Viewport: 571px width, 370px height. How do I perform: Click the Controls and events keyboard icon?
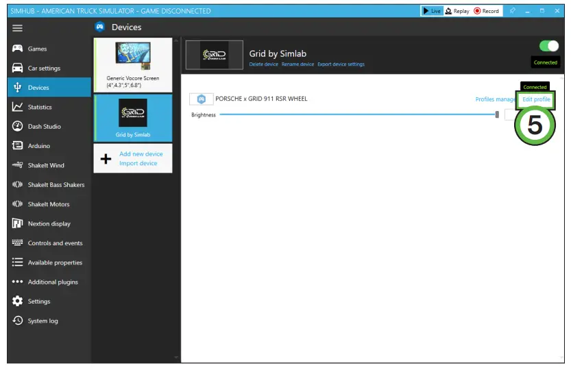pos(17,243)
